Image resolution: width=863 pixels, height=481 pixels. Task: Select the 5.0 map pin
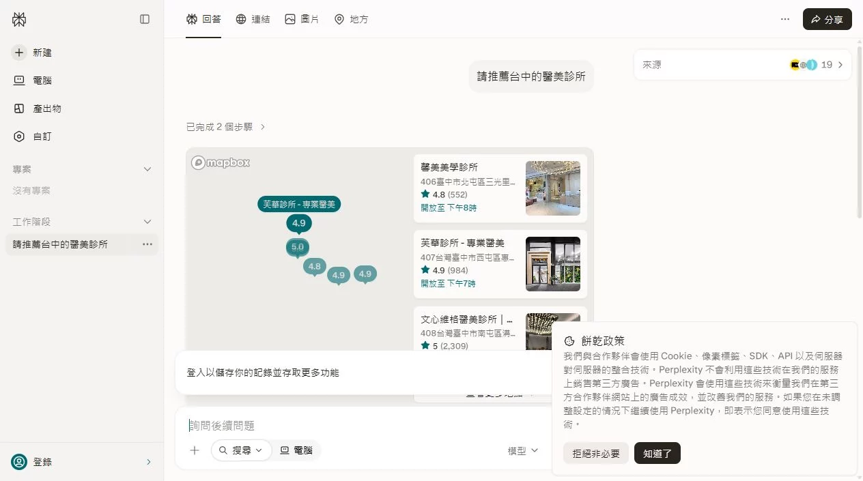298,247
